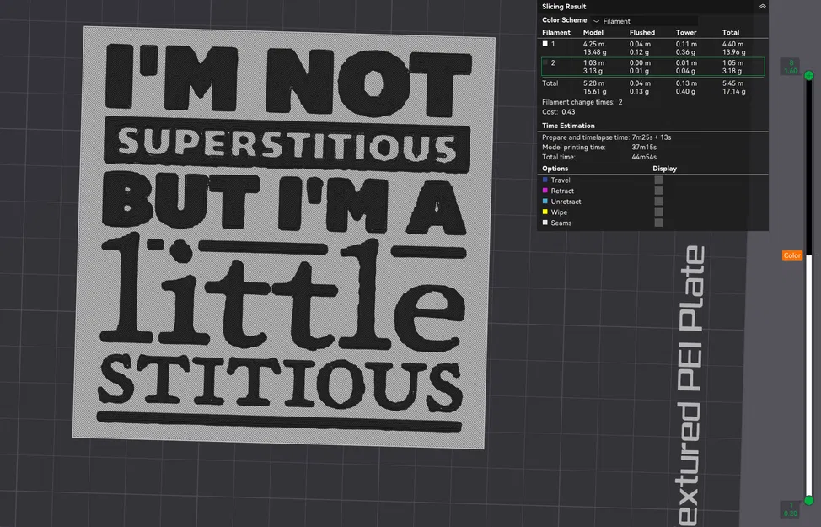Click the yellow Wipe color legend icon
Viewport: 821px width, 527px height.
[545, 212]
